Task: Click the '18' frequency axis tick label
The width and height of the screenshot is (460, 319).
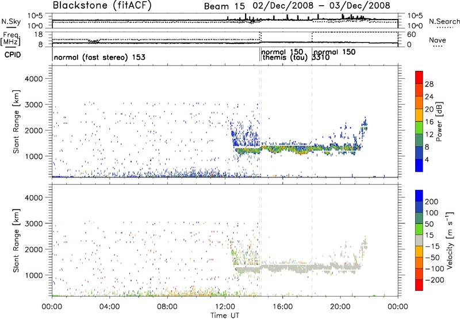Action: 39,35
